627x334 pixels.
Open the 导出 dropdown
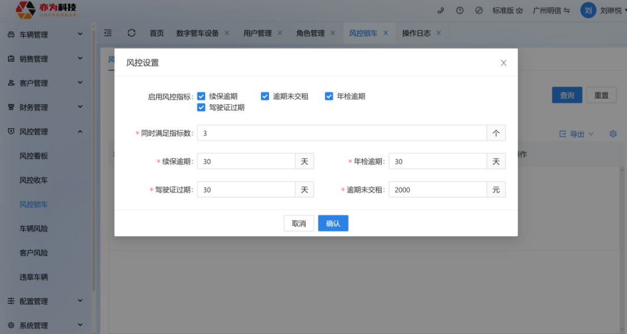[577, 134]
